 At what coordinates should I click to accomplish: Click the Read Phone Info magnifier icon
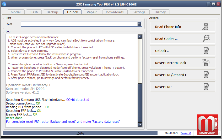205,26
